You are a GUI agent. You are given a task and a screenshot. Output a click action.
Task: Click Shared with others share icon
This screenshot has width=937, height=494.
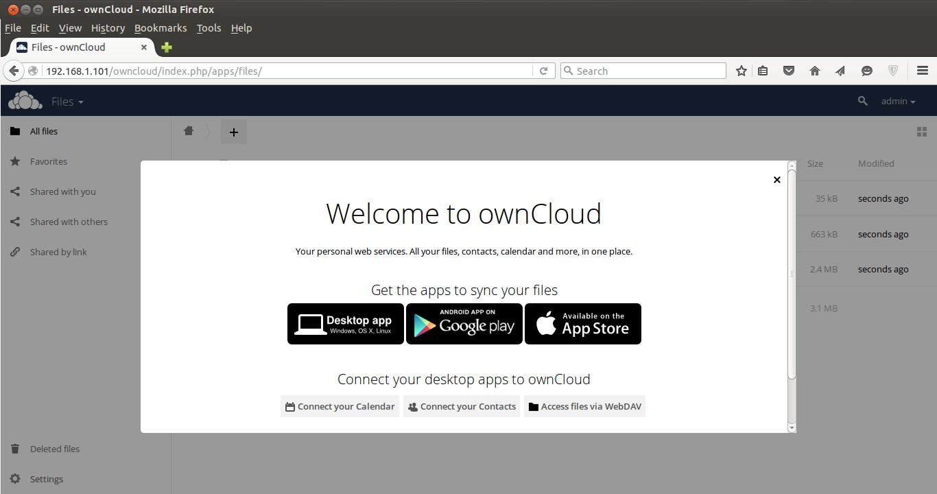click(x=15, y=222)
